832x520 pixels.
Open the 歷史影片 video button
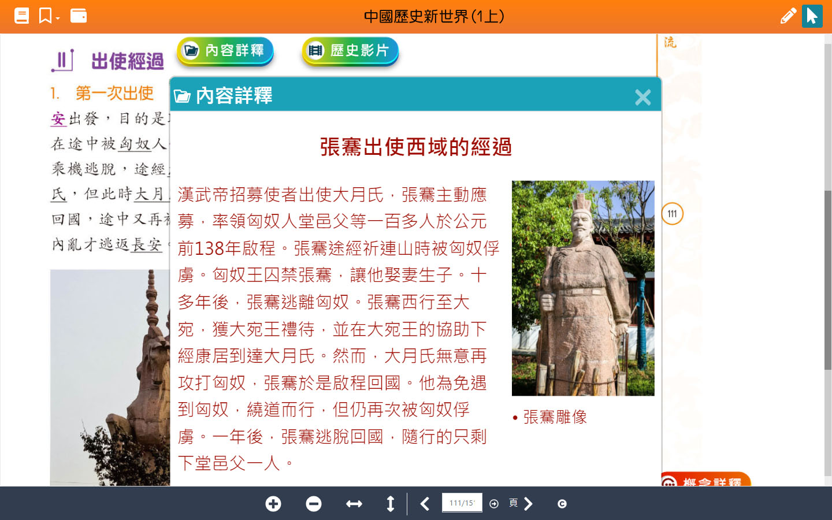(x=350, y=51)
